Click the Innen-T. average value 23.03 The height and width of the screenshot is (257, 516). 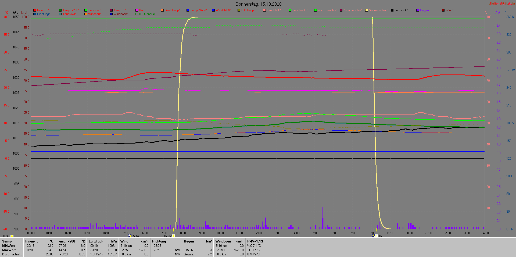pyautogui.click(x=50, y=254)
